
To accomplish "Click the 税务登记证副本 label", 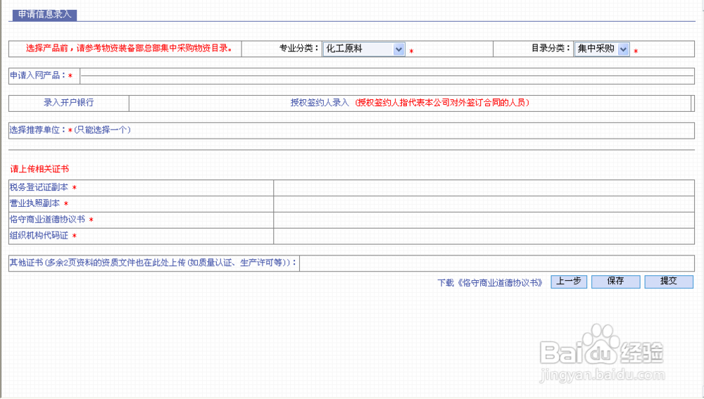I will click(x=39, y=188).
